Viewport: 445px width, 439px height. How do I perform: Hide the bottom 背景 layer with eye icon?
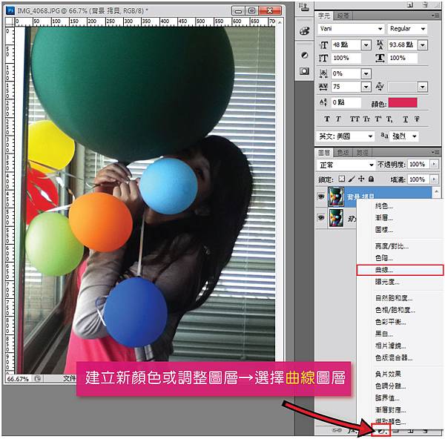pos(321,217)
